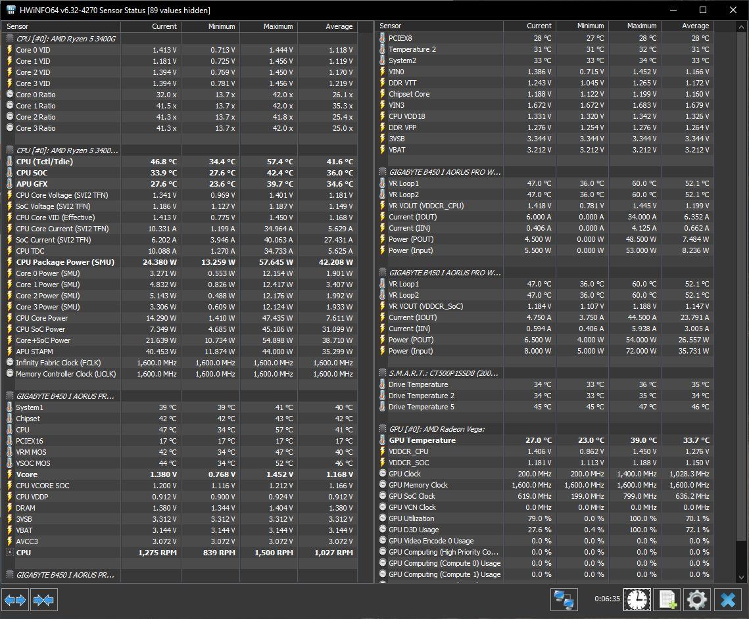Click chip icon of CPU [#0]: AMD Ryzen 5 3400G
Screen dimensions: 749x619
(10, 39)
